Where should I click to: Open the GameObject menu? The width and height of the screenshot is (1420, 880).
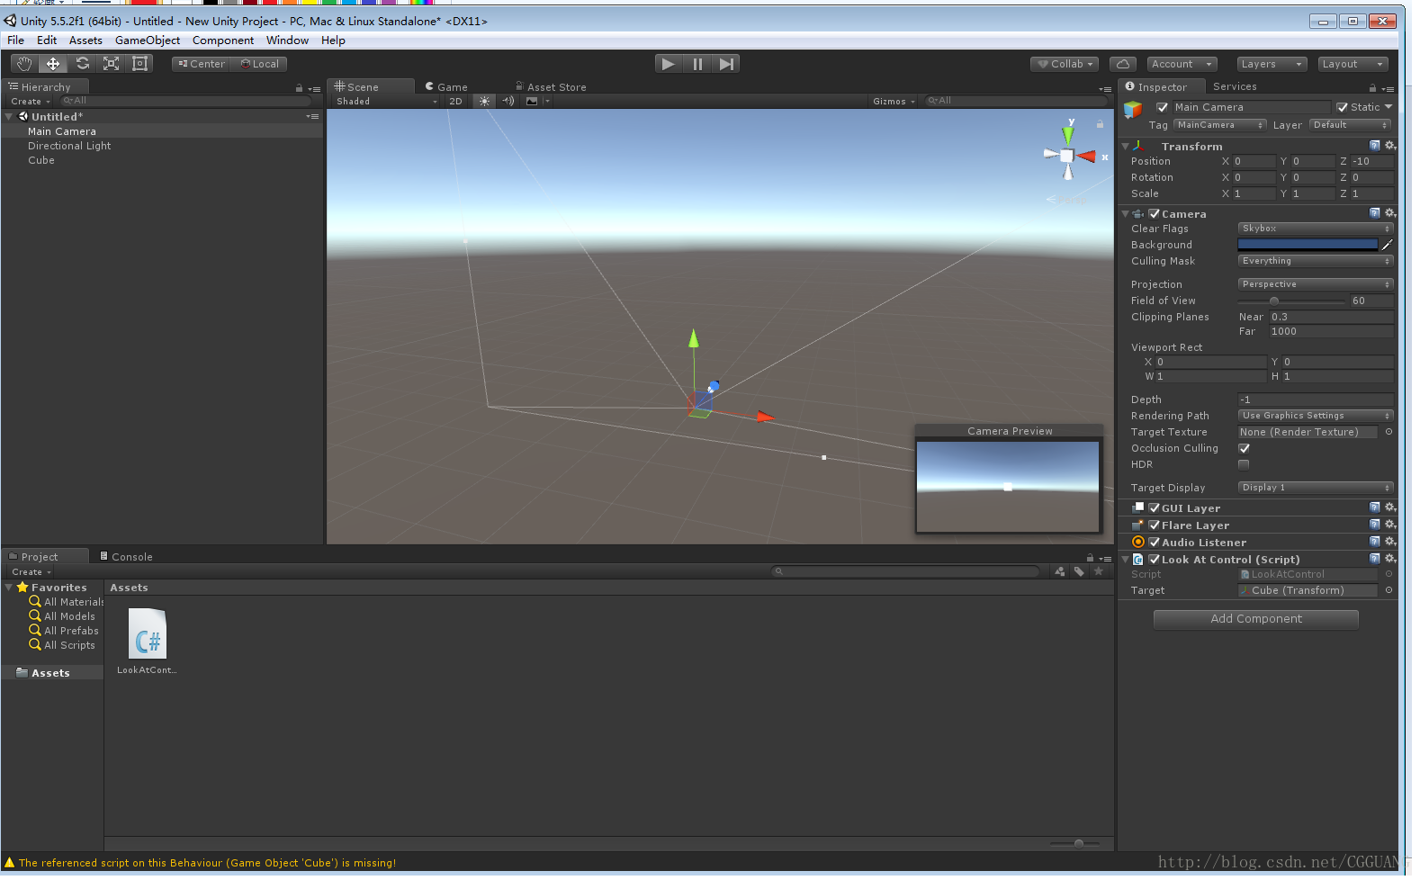148,40
